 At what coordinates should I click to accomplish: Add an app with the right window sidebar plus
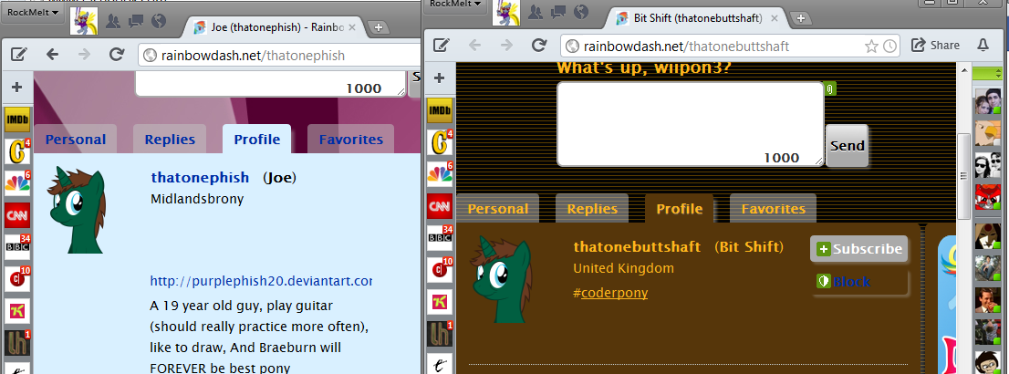pos(439,78)
